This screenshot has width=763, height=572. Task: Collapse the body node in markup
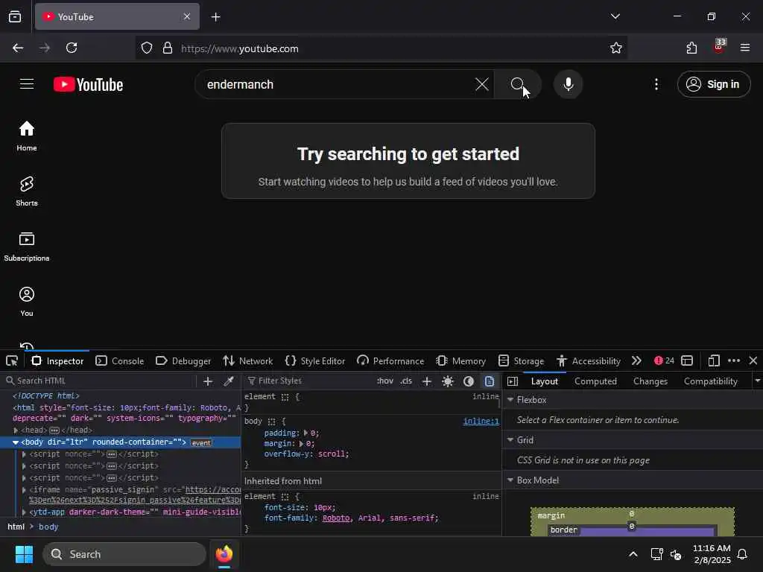click(x=16, y=442)
